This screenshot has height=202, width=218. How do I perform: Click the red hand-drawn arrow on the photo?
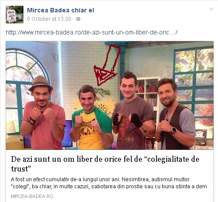[x=107, y=65]
